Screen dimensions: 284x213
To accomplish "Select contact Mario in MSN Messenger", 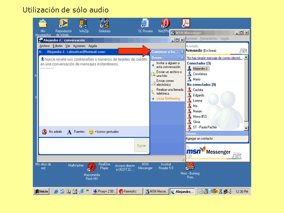I will [x=196, y=79].
